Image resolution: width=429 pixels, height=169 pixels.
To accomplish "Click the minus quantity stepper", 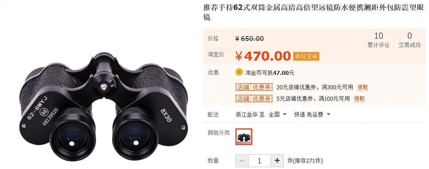I will point(242,161).
